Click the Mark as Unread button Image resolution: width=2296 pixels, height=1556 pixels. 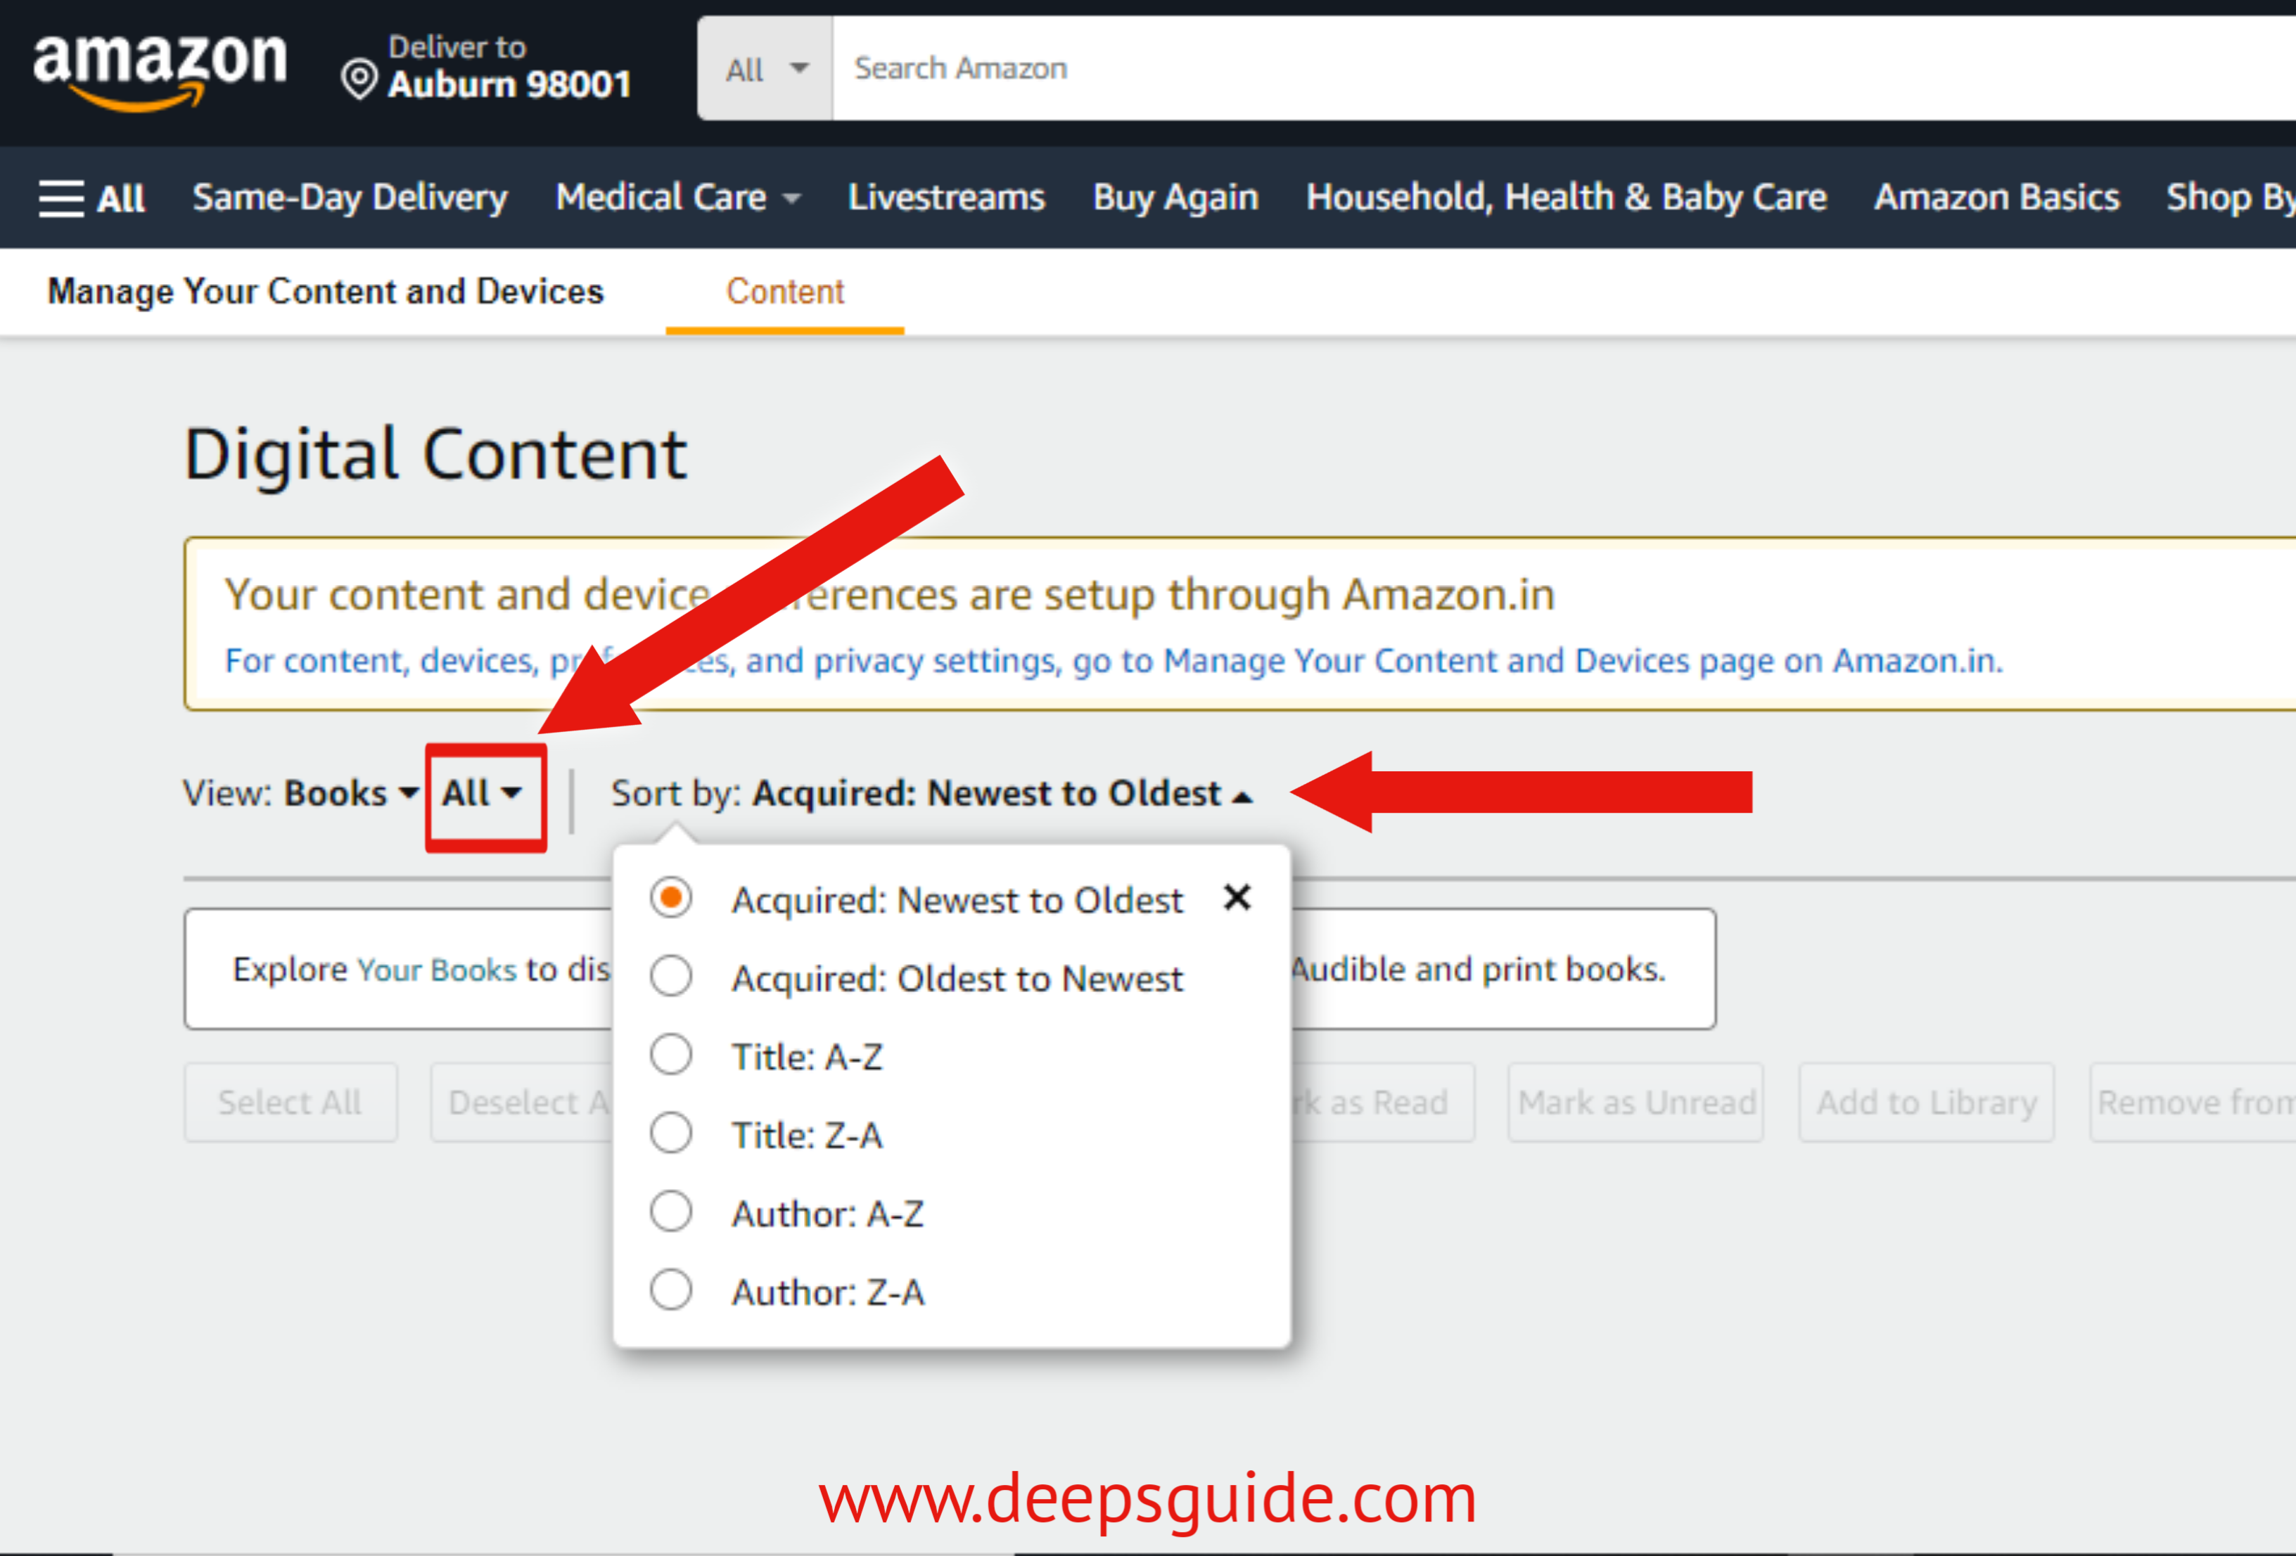click(1636, 1102)
